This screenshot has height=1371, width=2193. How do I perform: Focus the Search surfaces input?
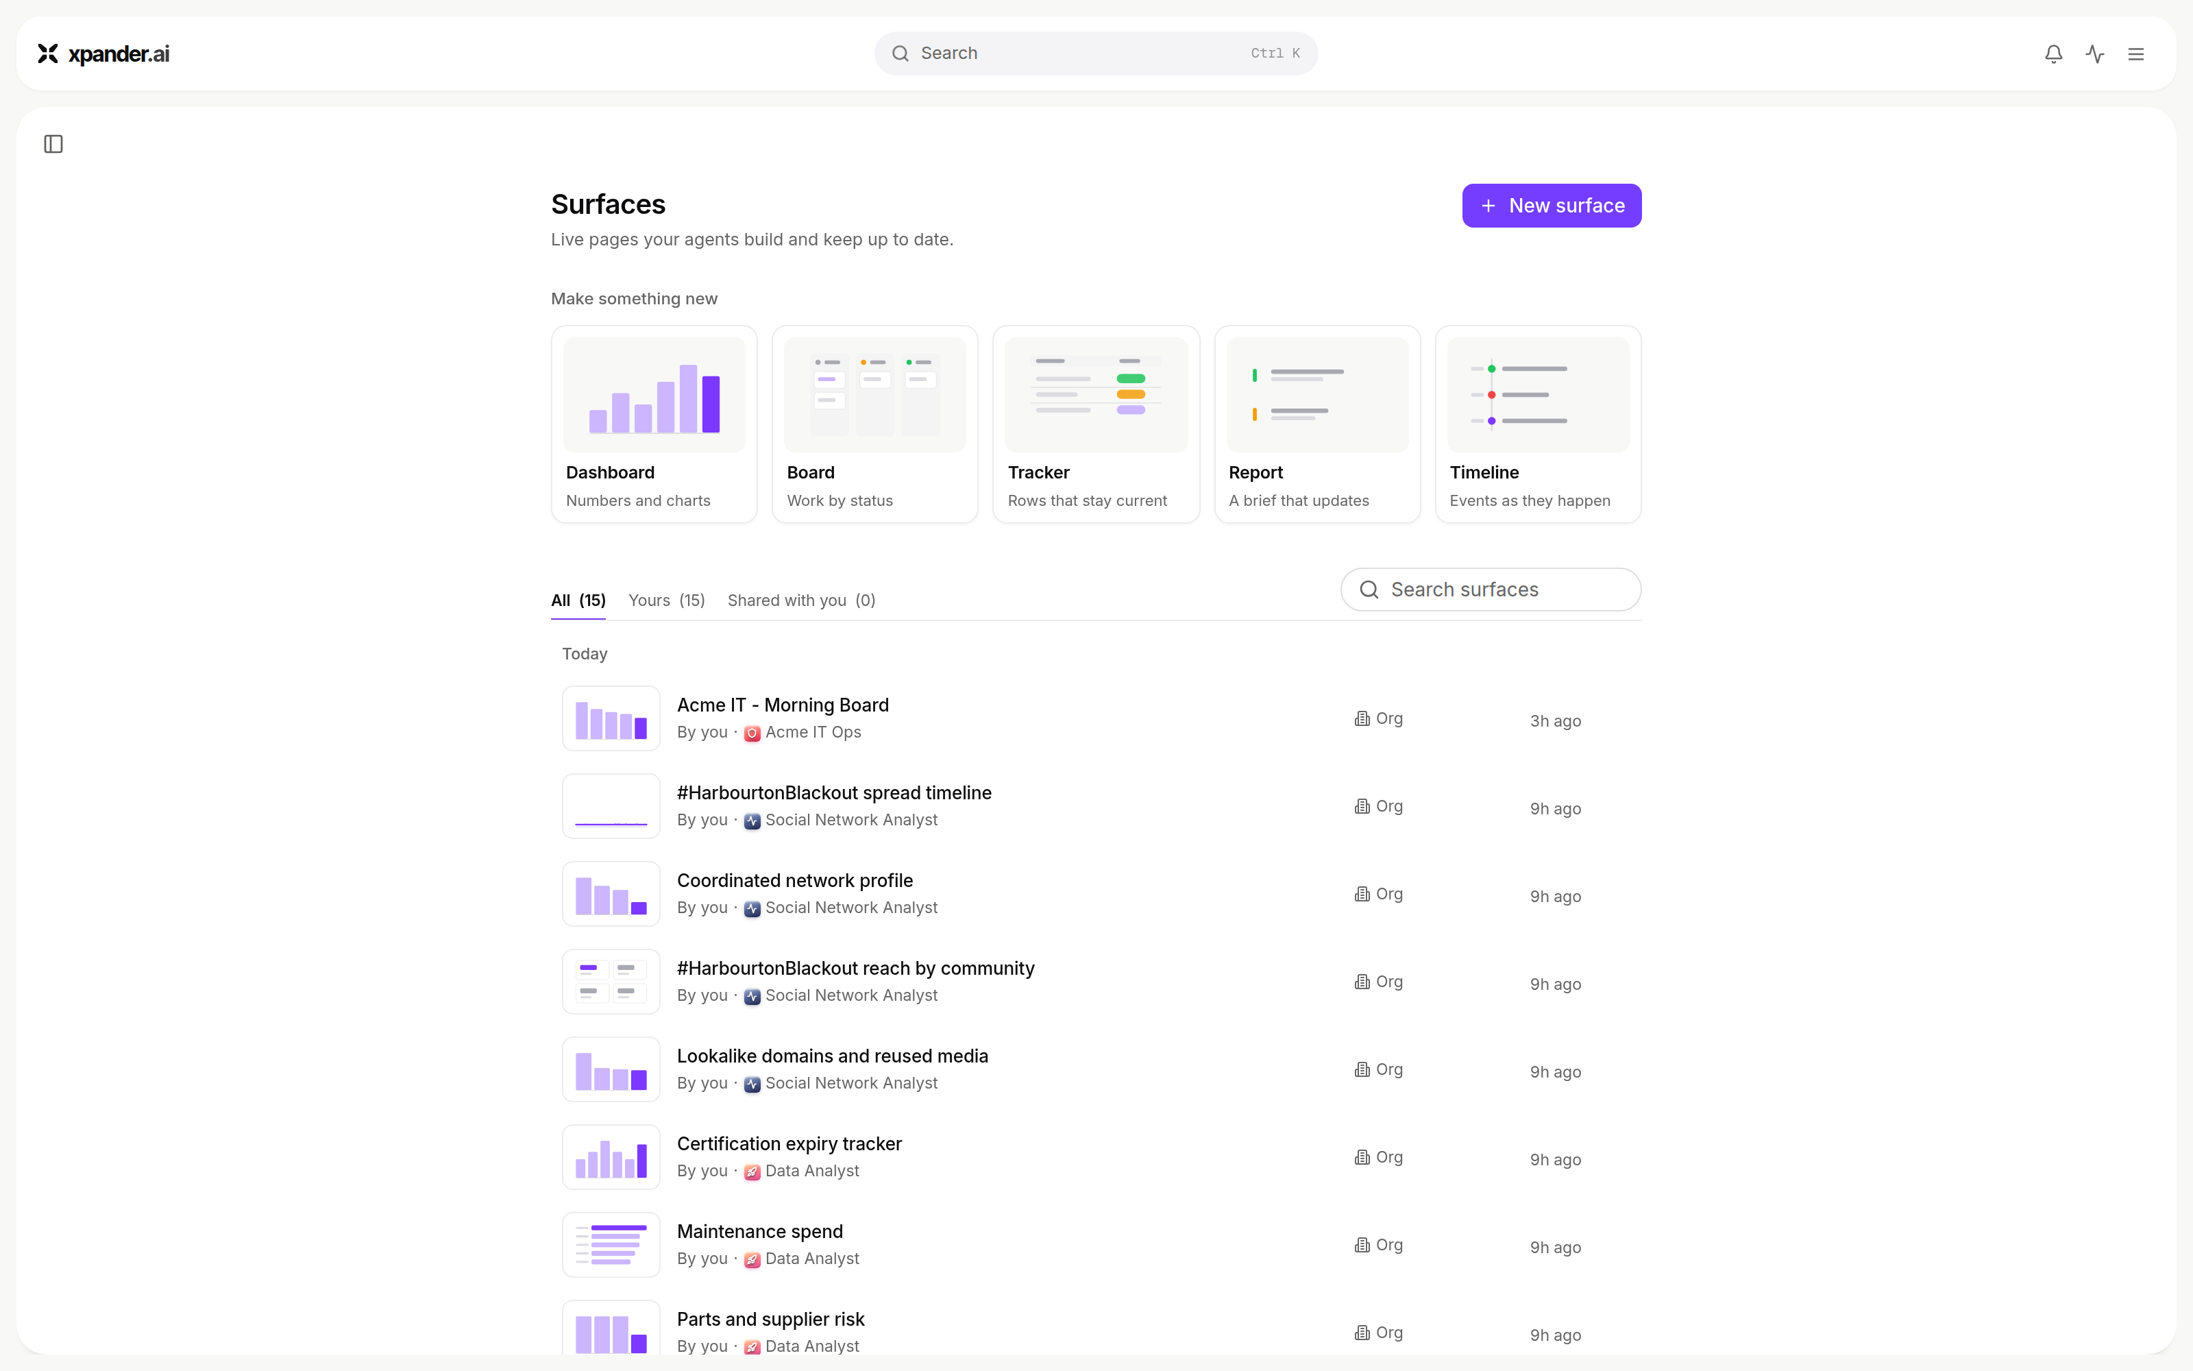point(1491,590)
